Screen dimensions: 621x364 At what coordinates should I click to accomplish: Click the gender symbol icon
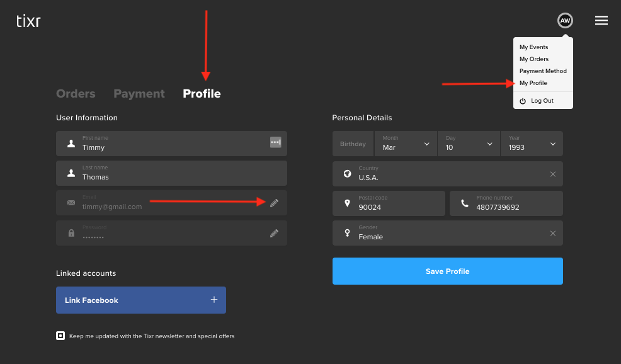pyautogui.click(x=347, y=233)
